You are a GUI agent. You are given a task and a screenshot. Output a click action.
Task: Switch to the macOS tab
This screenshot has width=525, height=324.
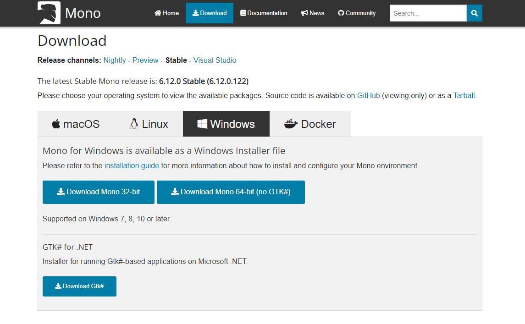click(76, 124)
